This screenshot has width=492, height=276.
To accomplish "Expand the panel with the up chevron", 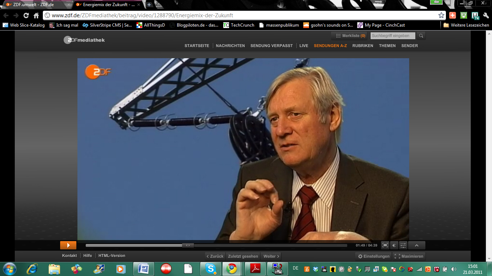I will [417, 245].
